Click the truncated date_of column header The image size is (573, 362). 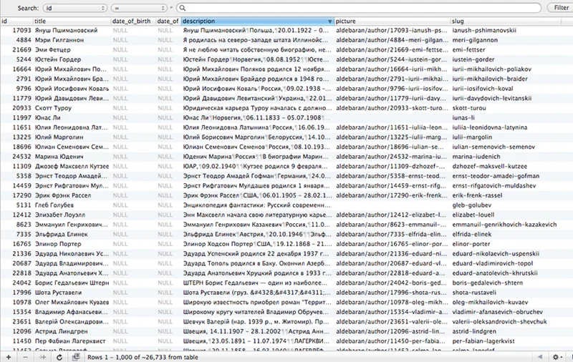(168, 21)
